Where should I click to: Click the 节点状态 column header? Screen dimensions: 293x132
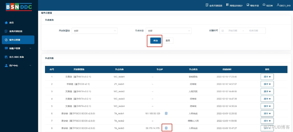[x=193, y=69]
